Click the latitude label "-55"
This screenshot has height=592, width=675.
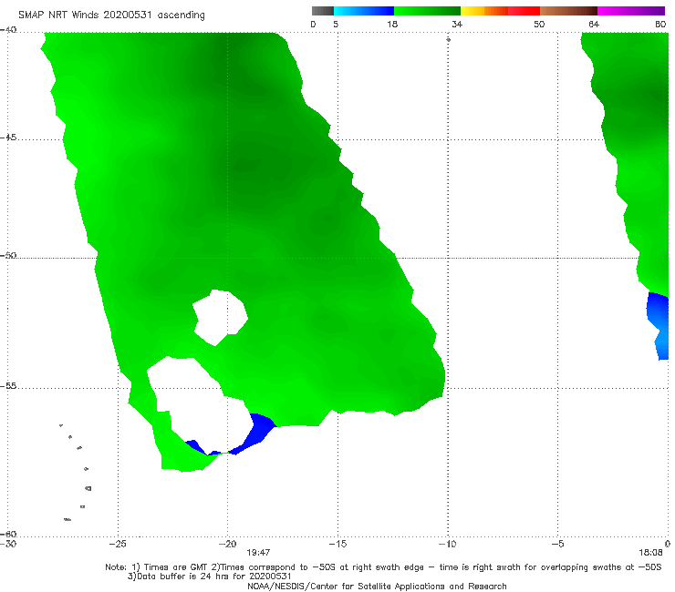(8, 386)
